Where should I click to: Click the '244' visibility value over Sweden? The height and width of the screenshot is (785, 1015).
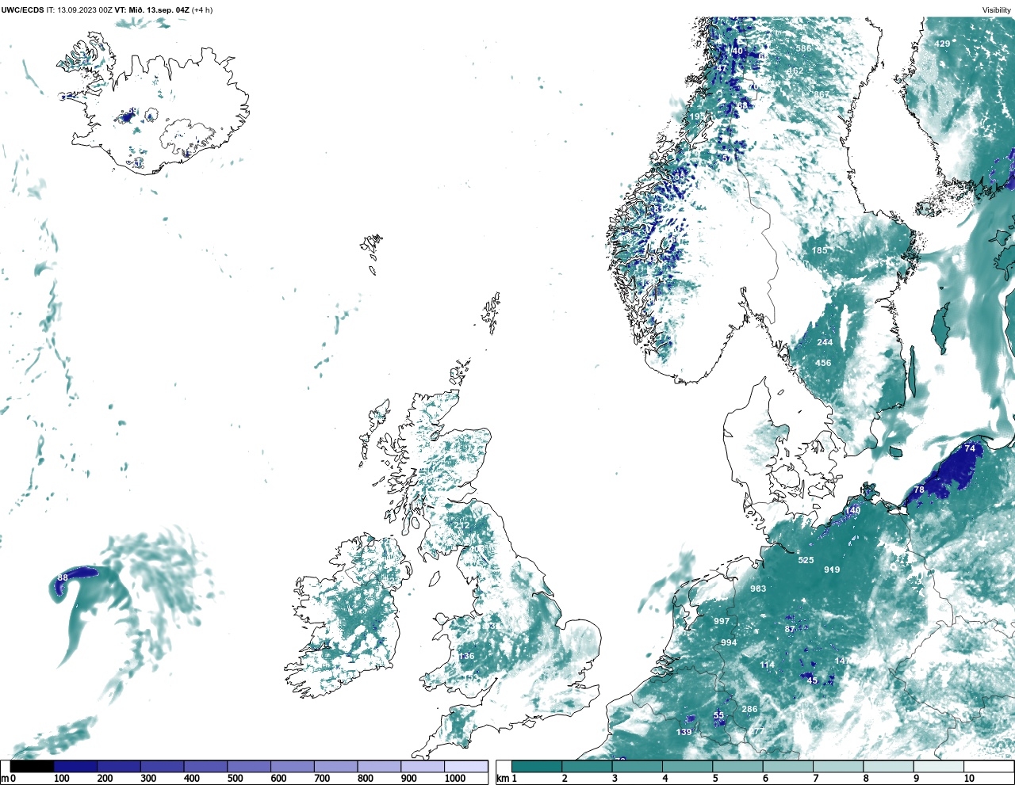(825, 342)
